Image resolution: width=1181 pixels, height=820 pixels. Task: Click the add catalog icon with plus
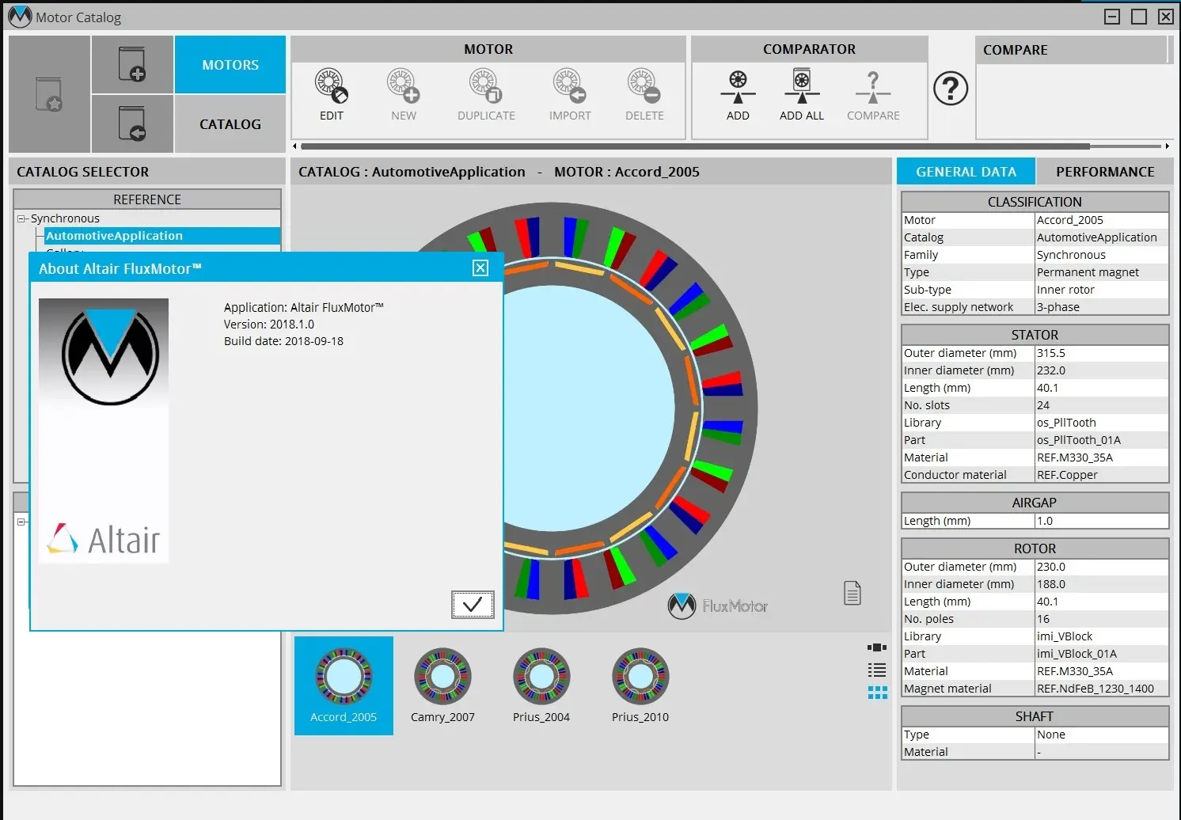pos(132,64)
